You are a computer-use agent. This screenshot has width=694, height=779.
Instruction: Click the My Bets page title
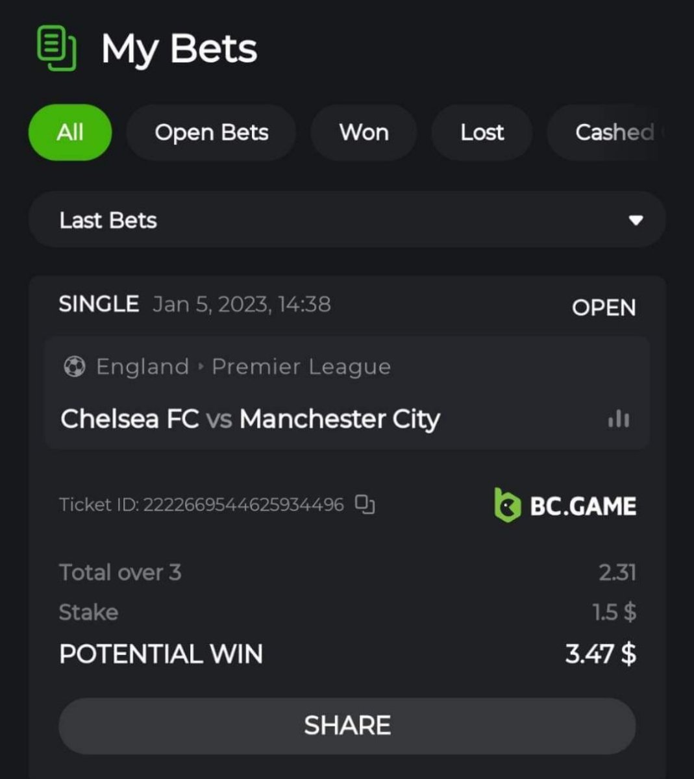[x=179, y=49]
